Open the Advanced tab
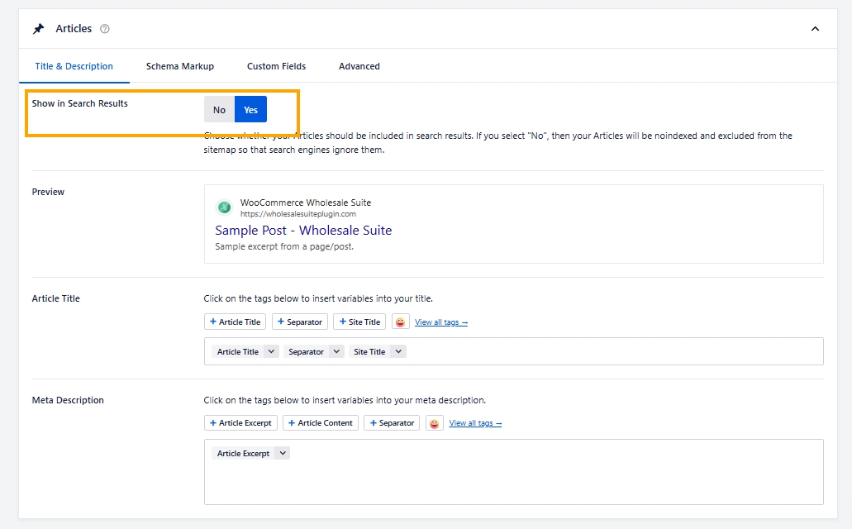Screen dimensions: 852x529 coord(359,66)
